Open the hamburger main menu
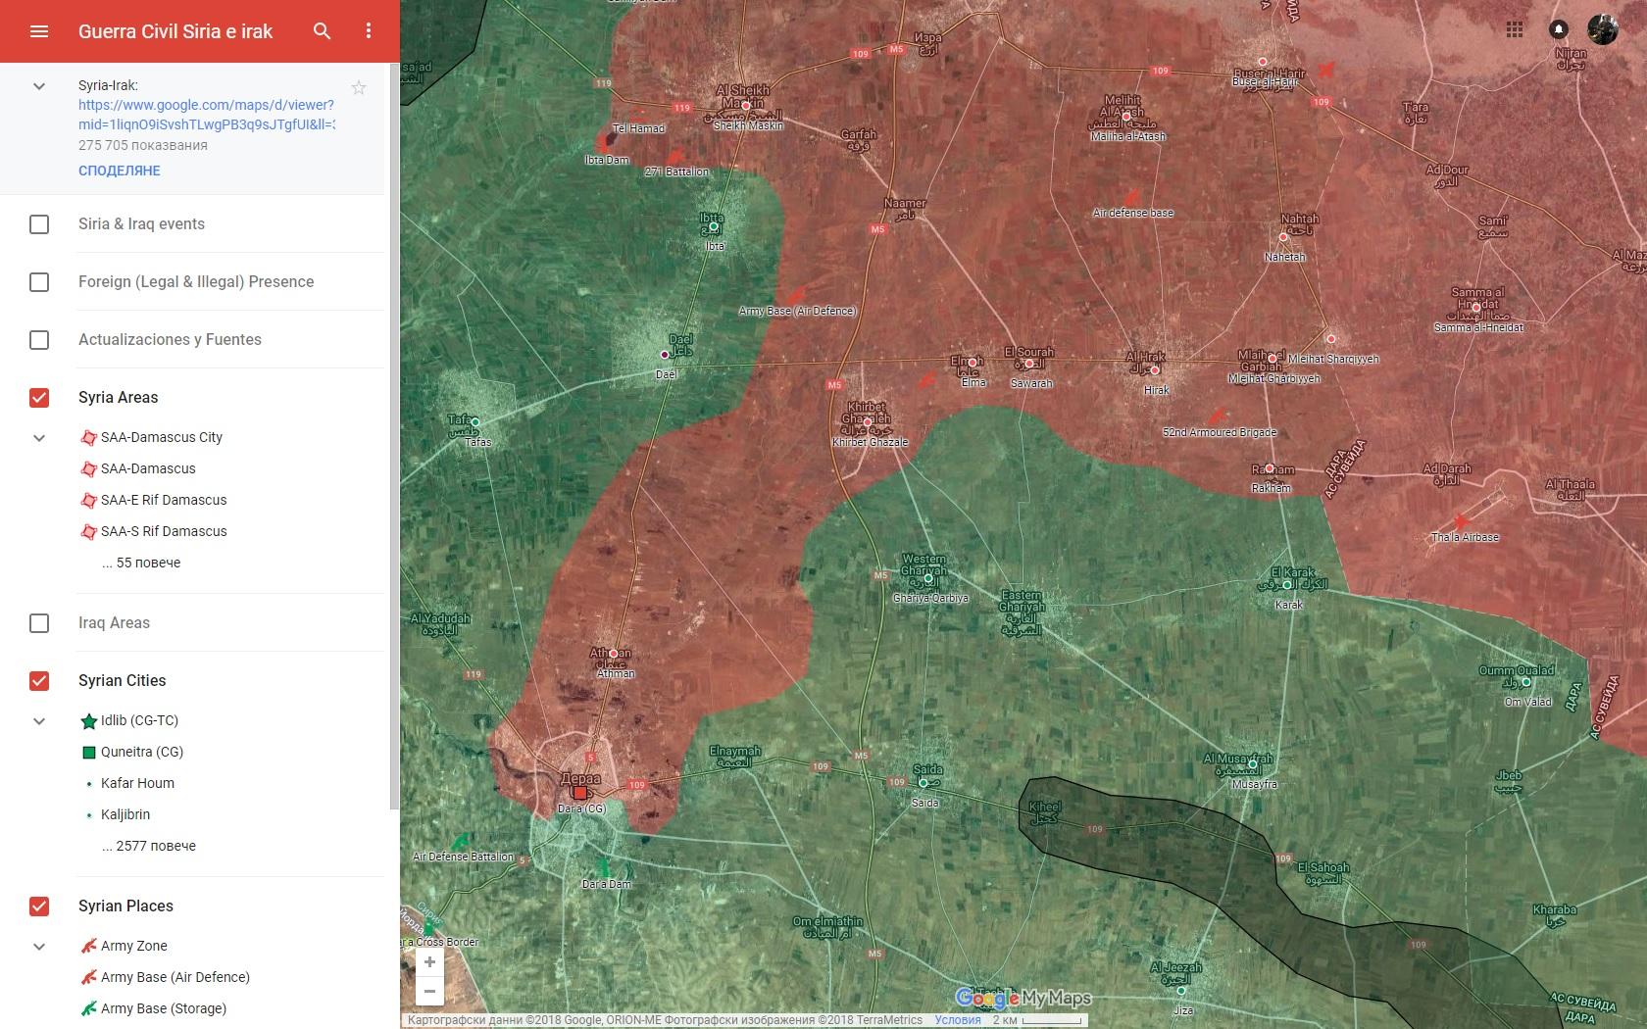Screen dimensions: 1647x1029 [39, 31]
